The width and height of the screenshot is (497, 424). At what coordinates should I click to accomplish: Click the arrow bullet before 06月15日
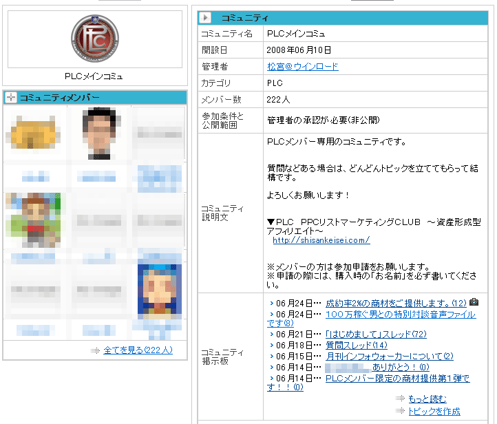point(271,356)
